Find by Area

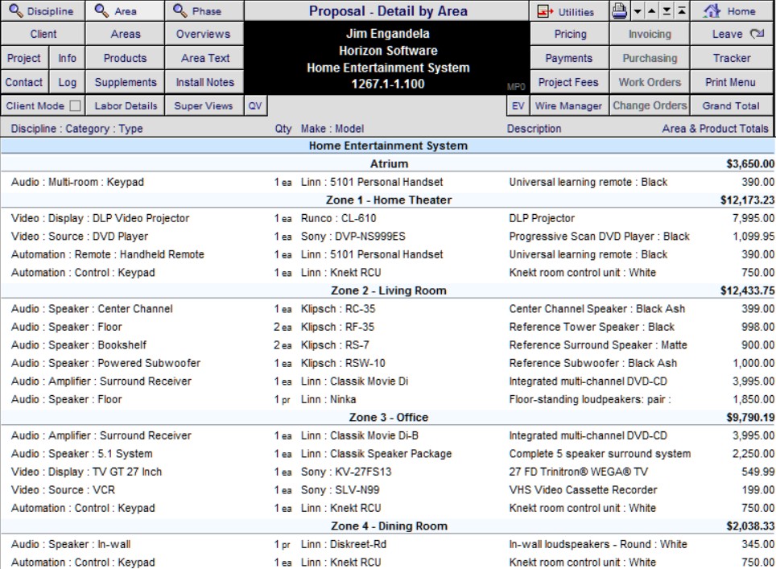click(126, 11)
